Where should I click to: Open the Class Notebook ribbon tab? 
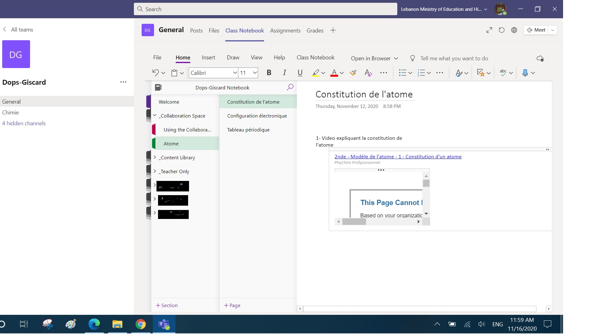click(x=315, y=58)
